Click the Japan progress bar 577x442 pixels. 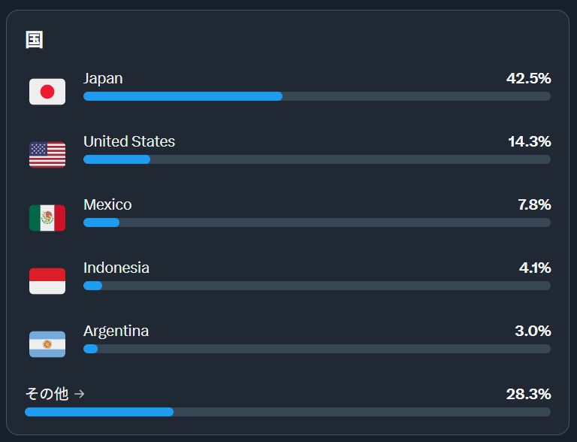click(316, 96)
